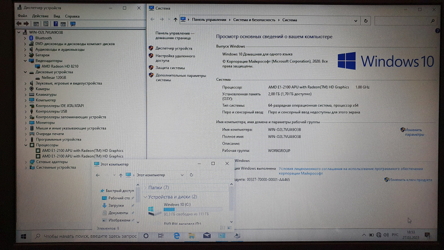Refresh the System window address bar
Screen dimensions: 444x250
(365, 21)
